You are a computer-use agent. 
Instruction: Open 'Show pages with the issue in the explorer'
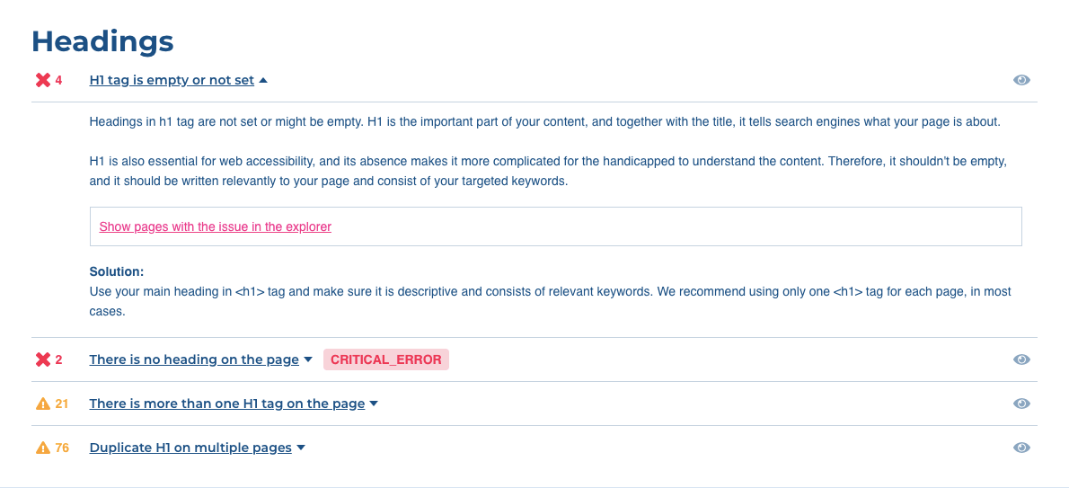[216, 226]
